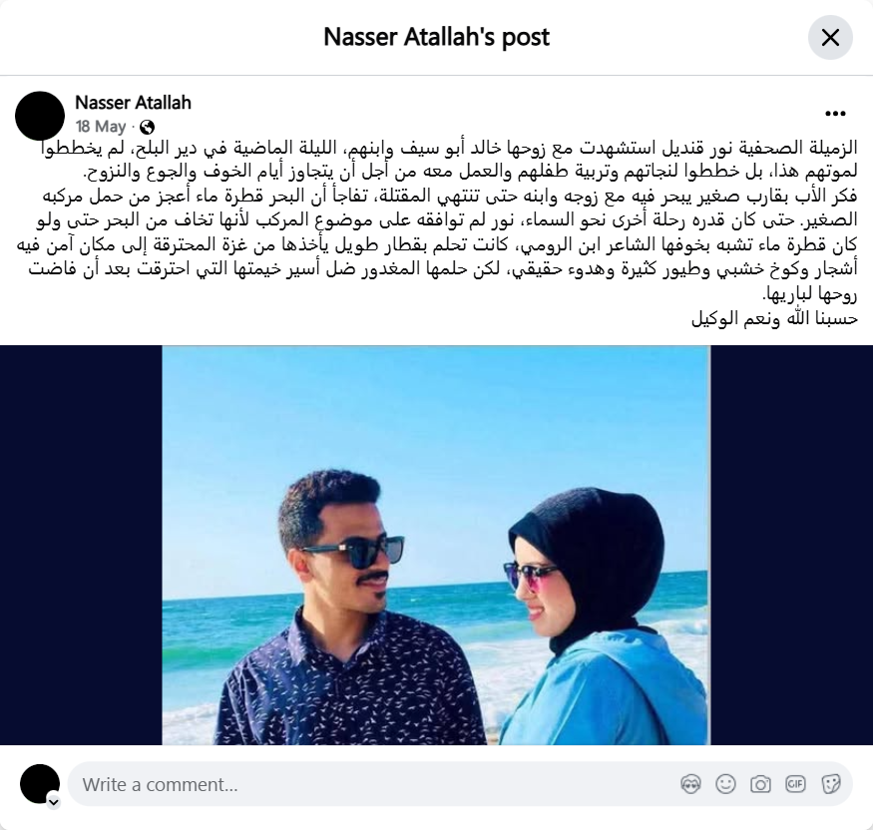
Task: Click the Nasser Atallah's post header title
Action: pos(437,37)
